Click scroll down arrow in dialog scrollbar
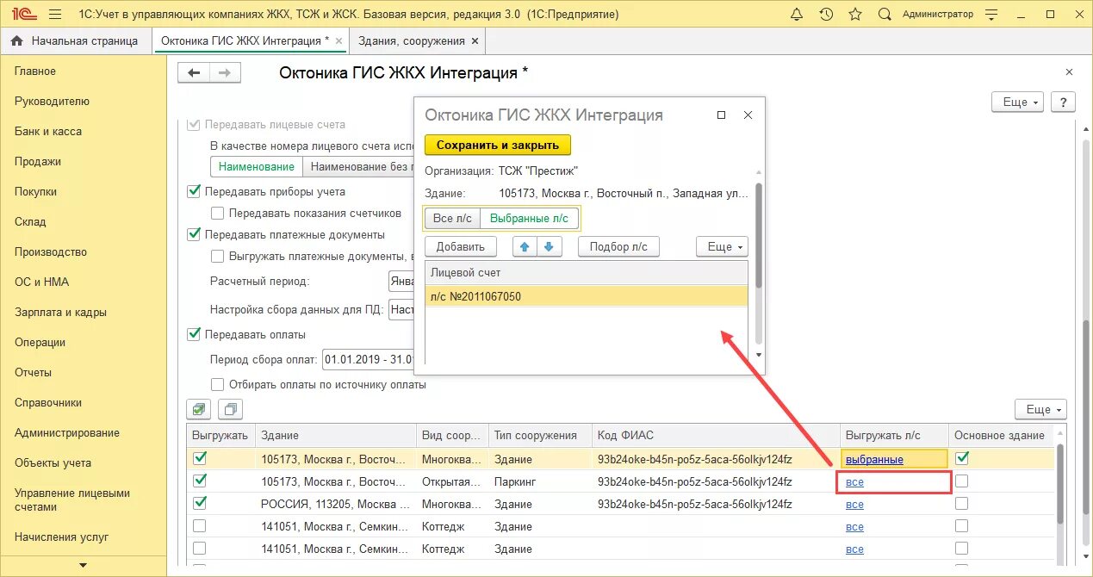Viewport: 1093px width, 577px height. coord(758,355)
